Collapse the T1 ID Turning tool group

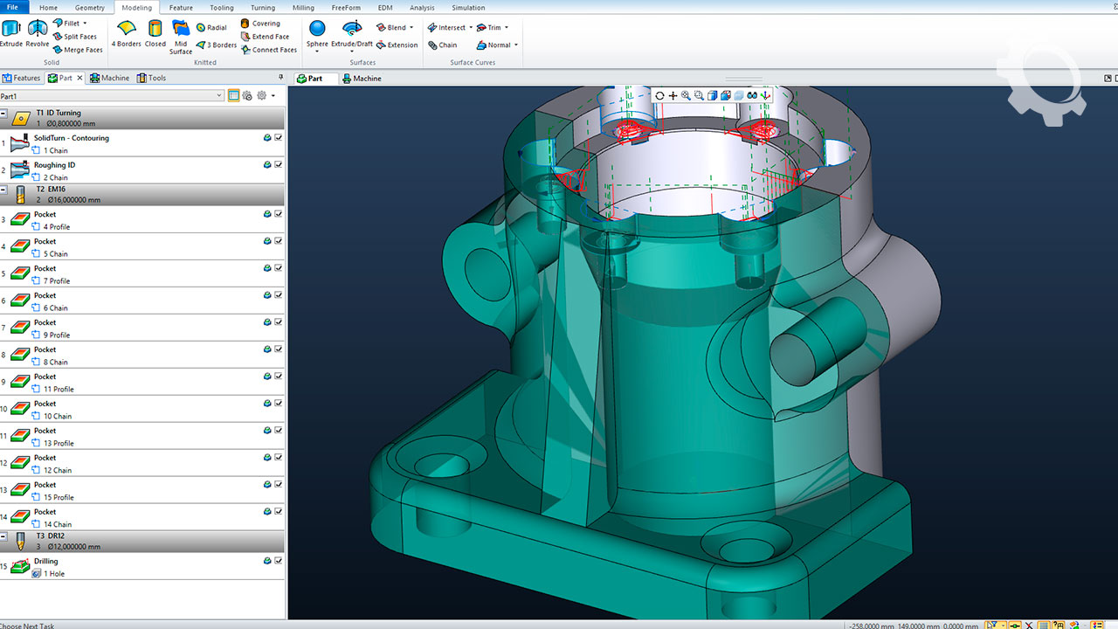click(x=4, y=114)
